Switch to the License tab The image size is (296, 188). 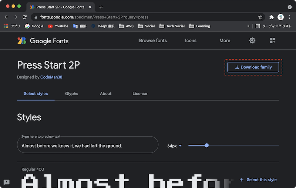point(140,94)
